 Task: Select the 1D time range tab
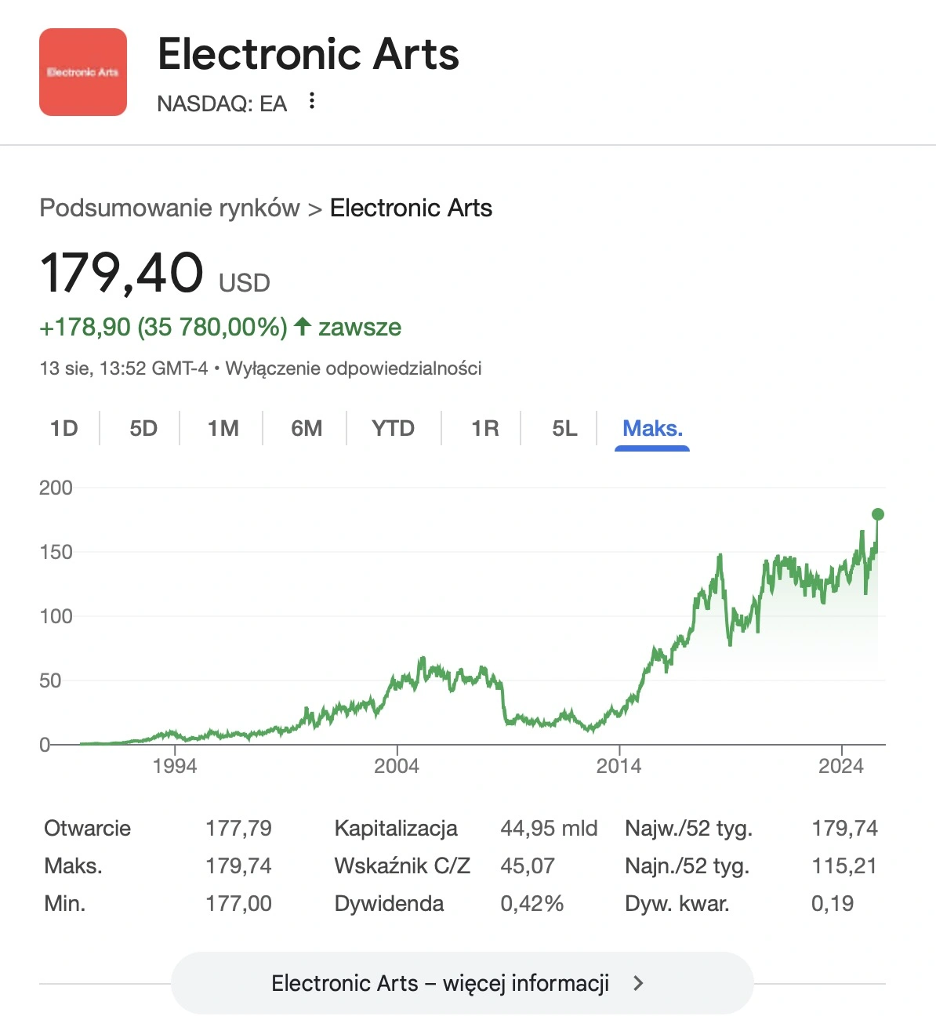tap(64, 428)
